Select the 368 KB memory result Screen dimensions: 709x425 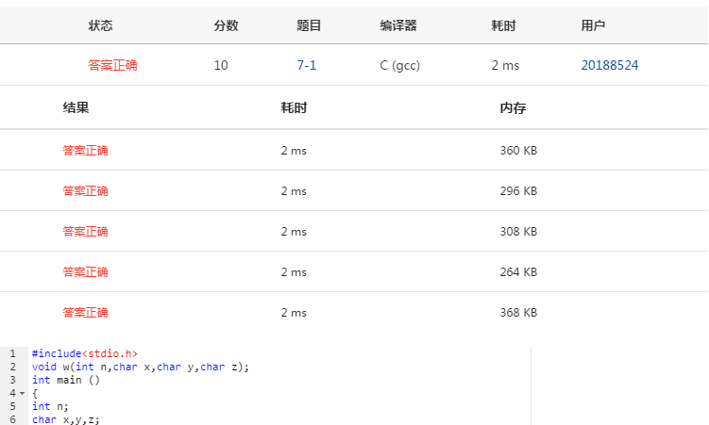[518, 312]
